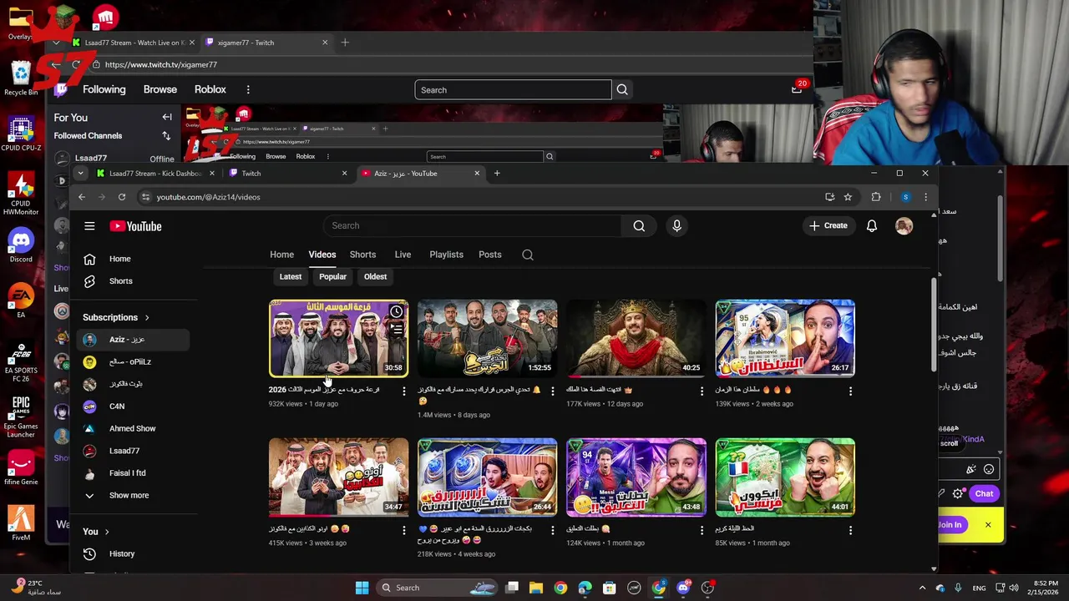Open the 40:25 king video thumbnail
Screen dimensions: 1069x601
(636, 338)
